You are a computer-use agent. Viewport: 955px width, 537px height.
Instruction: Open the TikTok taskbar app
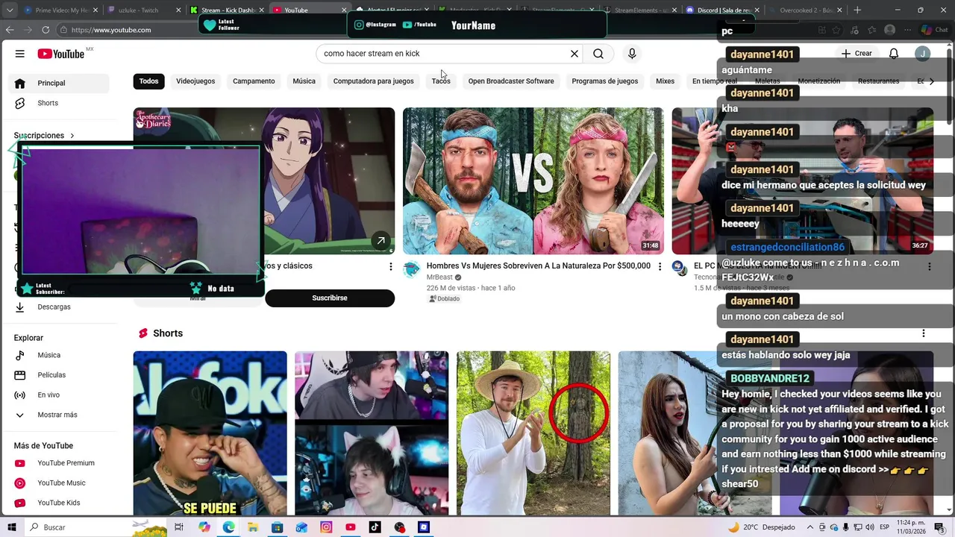375,527
